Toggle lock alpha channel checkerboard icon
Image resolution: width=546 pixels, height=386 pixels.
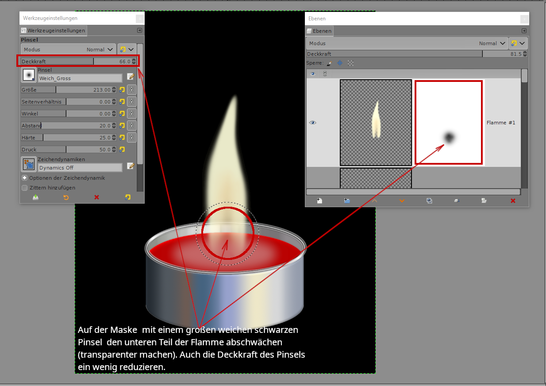pyautogui.click(x=350, y=63)
